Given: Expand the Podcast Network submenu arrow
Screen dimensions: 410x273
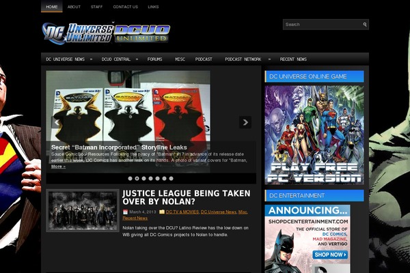Looking at the screenshot, I should coord(269,59).
